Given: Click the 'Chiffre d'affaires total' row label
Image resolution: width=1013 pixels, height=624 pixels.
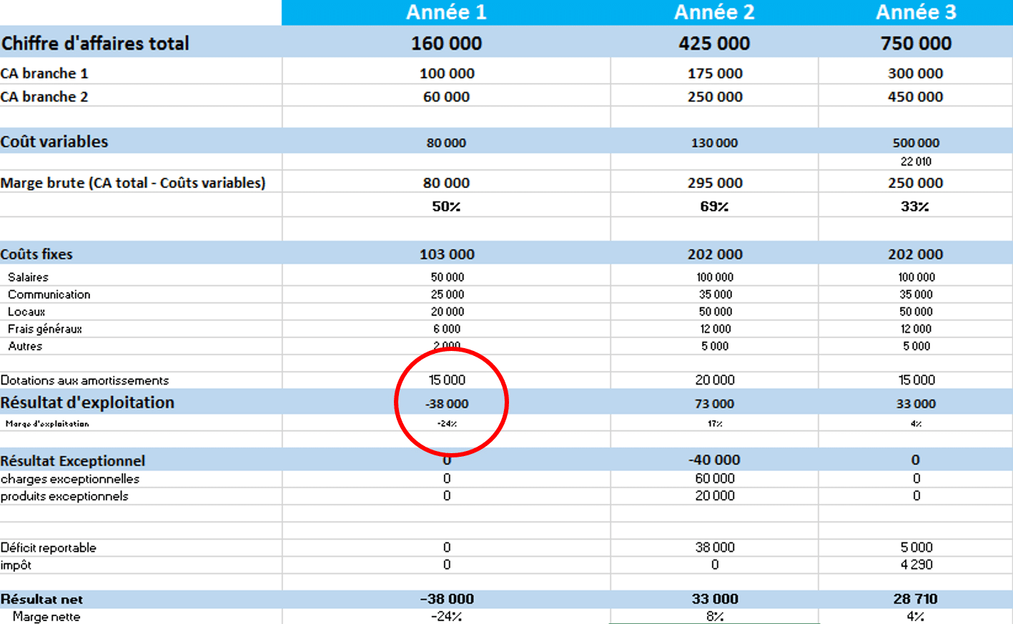Looking at the screenshot, I should click(x=95, y=43).
